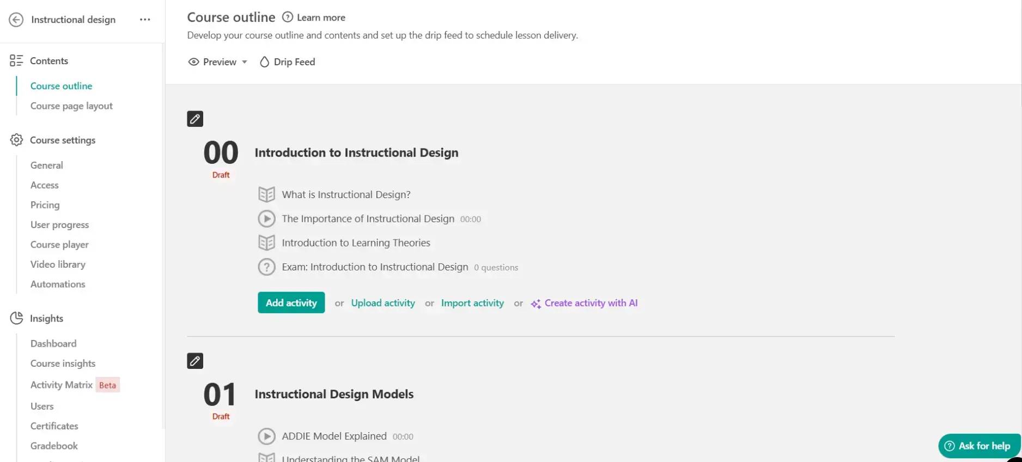The height and width of the screenshot is (462, 1022).
Task: Open activity ADDIE Model Explained
Action: coord(334,436)
